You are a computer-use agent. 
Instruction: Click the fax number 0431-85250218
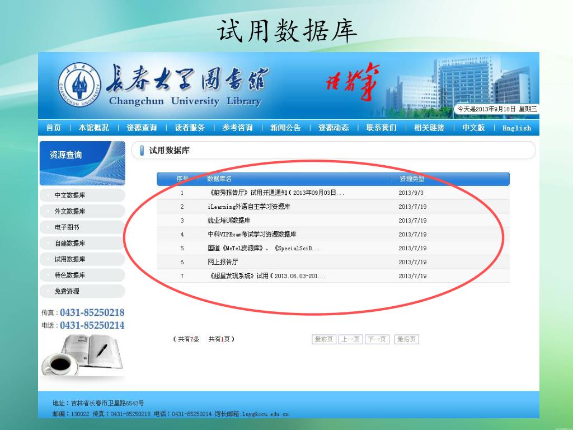click(x=92, y=312)
